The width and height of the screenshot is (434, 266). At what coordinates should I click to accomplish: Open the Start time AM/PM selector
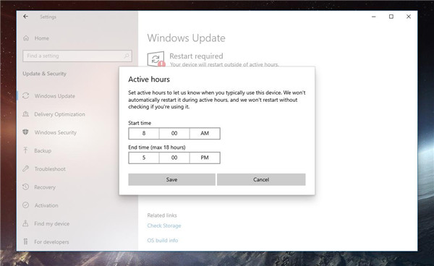[205, 133]
